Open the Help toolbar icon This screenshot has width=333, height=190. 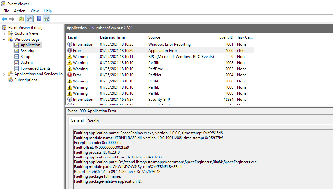pos(39,19)
